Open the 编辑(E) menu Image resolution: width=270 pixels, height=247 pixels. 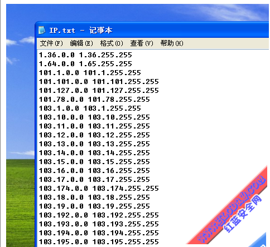(x=81, y=43)
